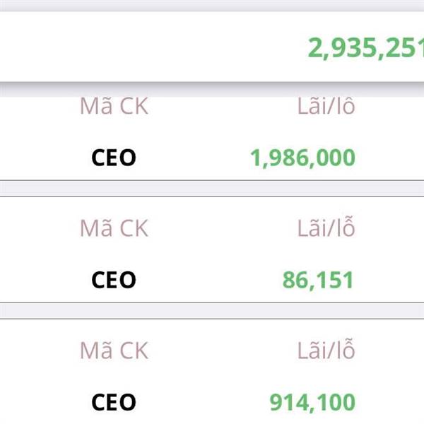Click the gray divider below the 1,986,000 card

tap(212, 188)
